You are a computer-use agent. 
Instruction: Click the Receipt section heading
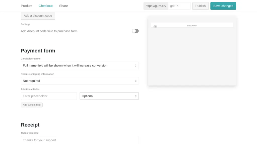(x=30, y=125)
